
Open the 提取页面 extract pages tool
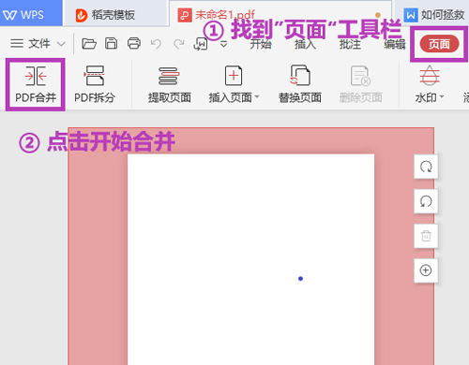click(169, 84)
